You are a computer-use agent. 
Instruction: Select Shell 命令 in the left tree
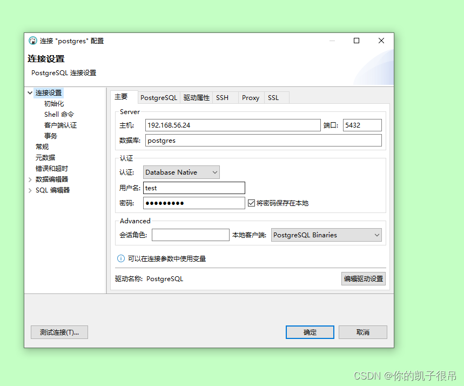tap(59, 115)
